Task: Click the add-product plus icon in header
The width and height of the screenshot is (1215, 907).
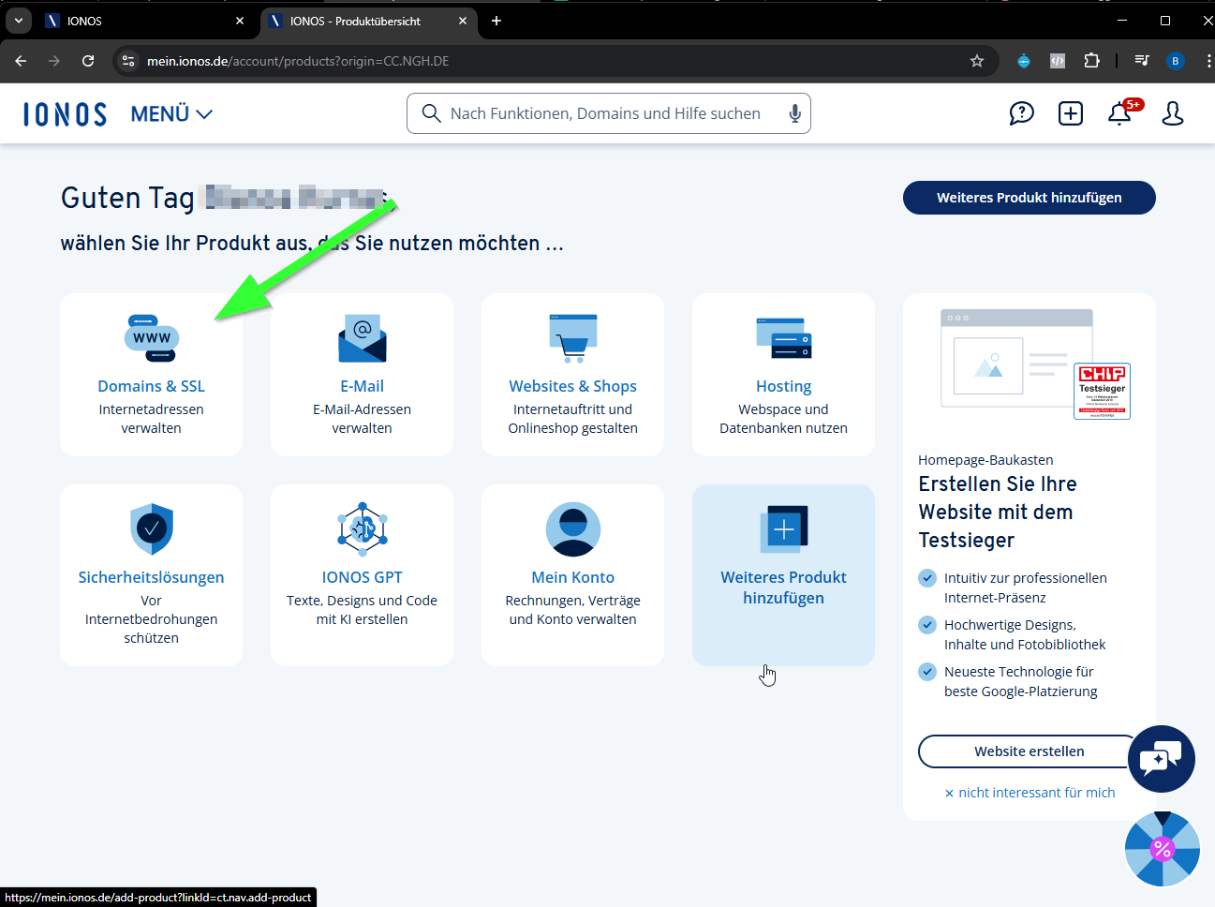Action: click(x=1071, y=113)
